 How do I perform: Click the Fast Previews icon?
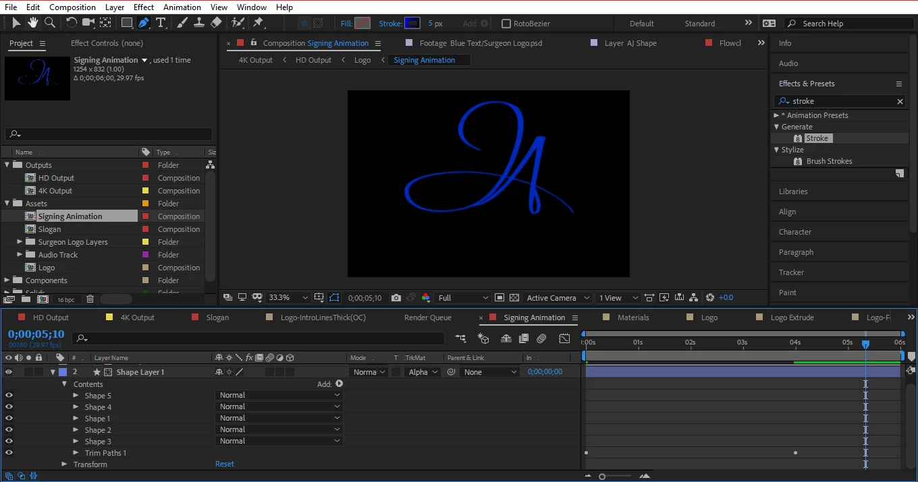pyautogui.click(x=664, y=297)
